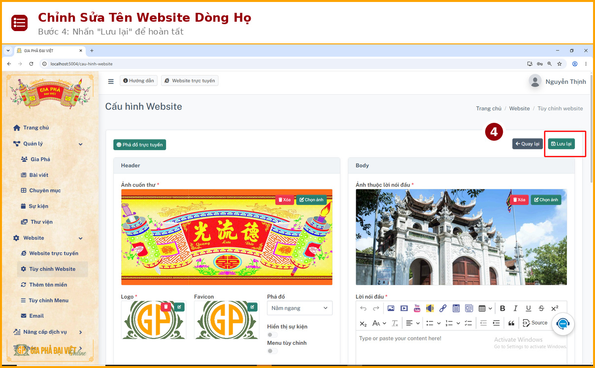Edit the Favicon image

click(x=253, y=307)
